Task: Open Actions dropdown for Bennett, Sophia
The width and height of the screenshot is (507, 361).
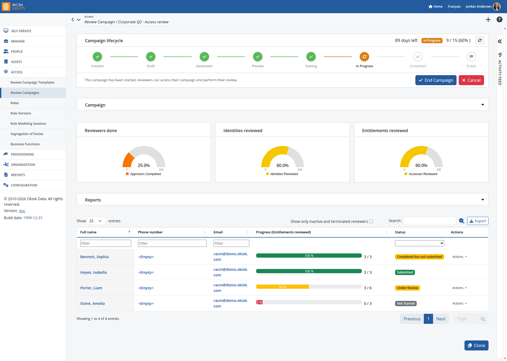Action: pyautogui.click(x=459, y=257)
